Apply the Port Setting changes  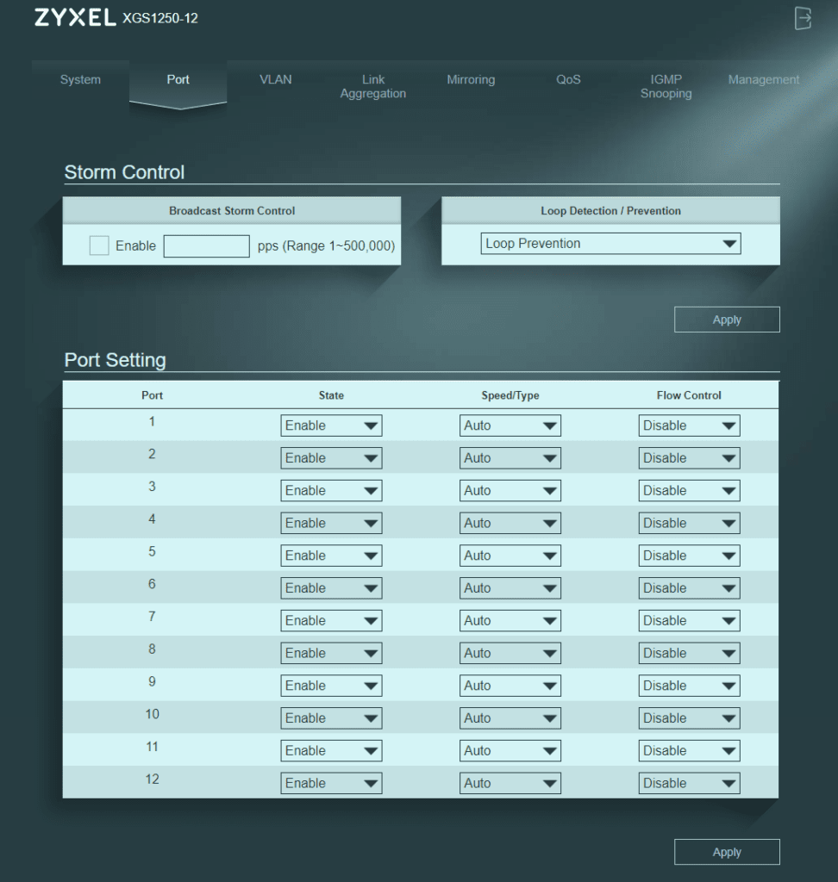(x=726, y=852)
